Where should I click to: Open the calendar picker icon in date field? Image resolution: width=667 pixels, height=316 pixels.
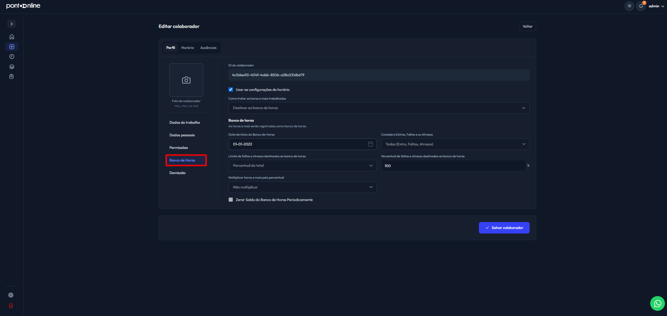coord(370,144)
